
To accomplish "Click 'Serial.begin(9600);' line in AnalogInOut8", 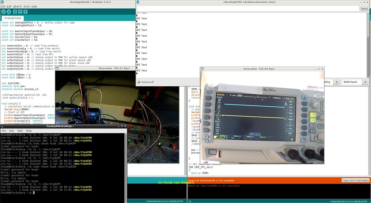I will [17, 109].
